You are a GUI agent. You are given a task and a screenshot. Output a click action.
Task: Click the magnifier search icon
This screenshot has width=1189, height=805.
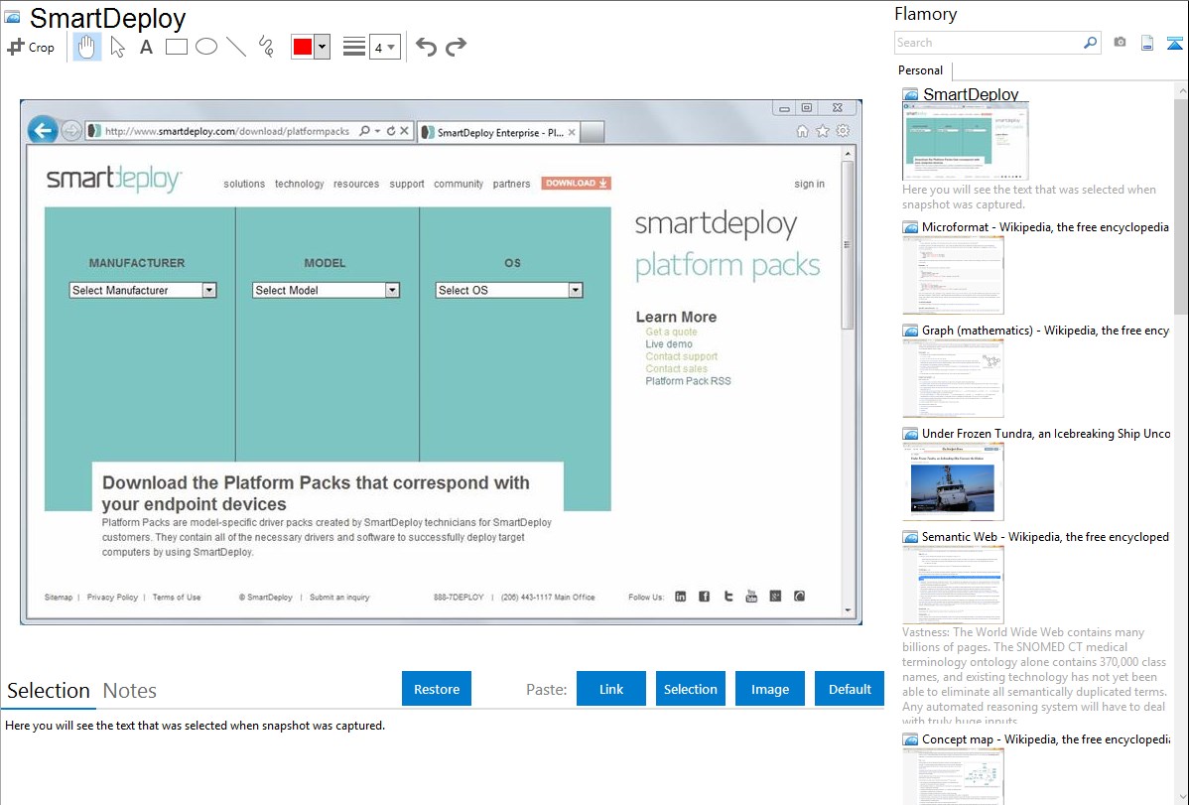pos(1090,43)
